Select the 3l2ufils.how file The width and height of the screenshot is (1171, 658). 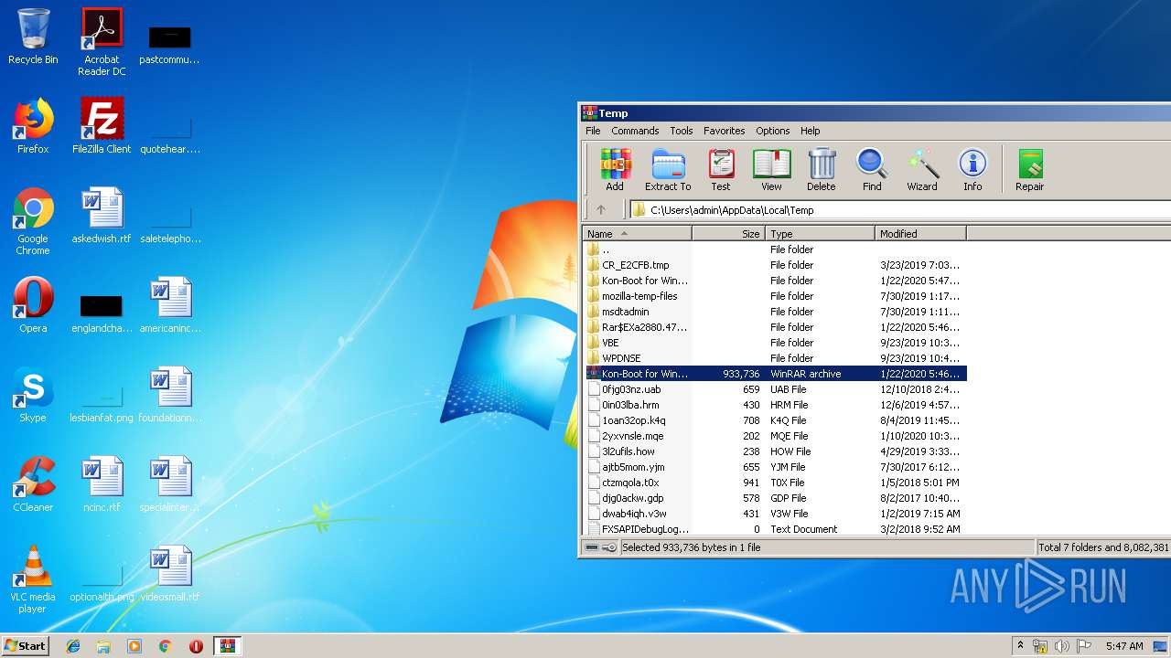point(775,451)
